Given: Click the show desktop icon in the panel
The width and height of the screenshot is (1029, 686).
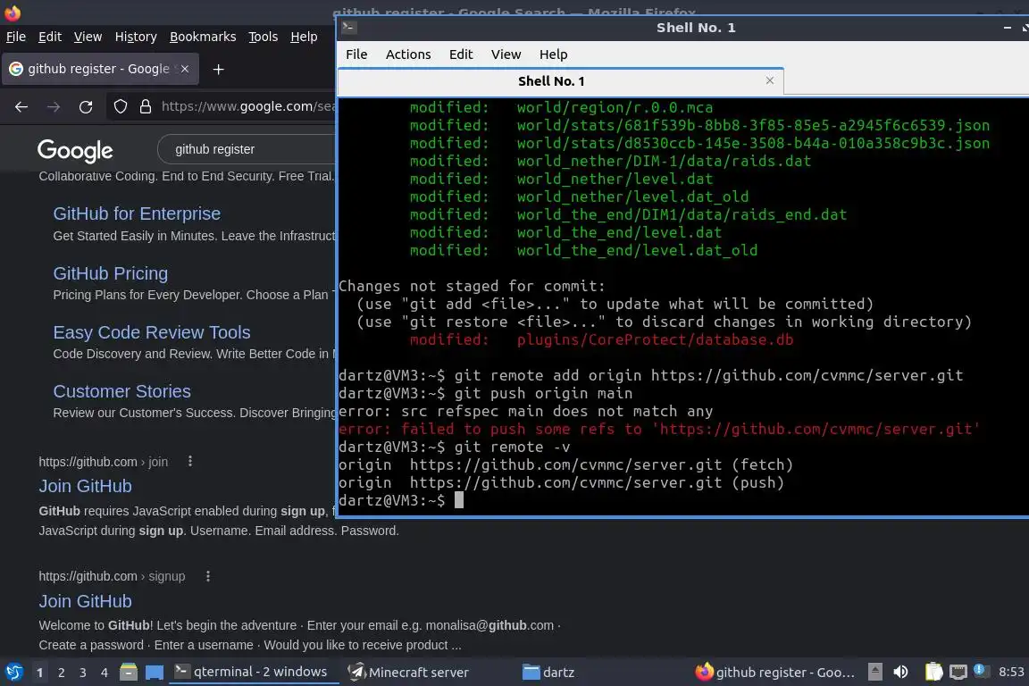Looking at the screenshot, I should point(155,673).
